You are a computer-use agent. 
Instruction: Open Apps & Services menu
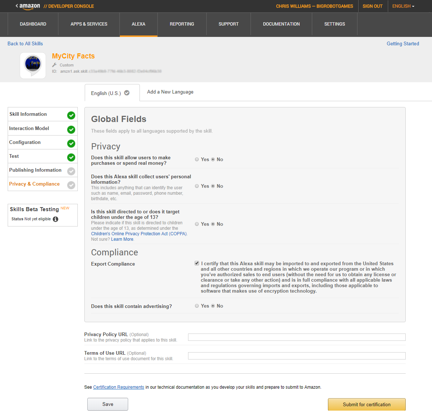pyautogui.click(x=89, y=24)
